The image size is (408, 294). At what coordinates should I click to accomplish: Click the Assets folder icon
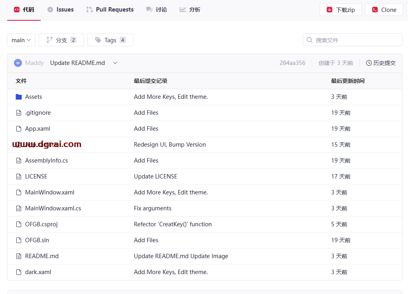19,97
